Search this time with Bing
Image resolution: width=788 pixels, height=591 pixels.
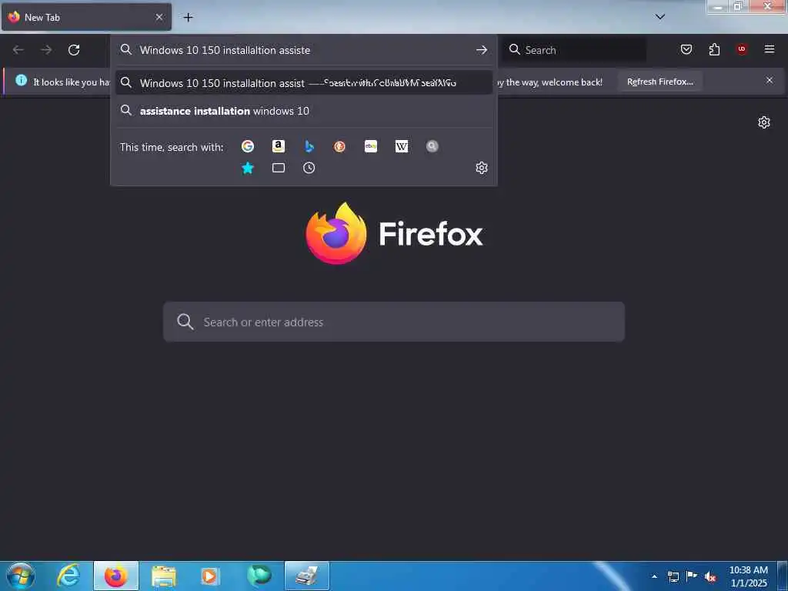click(309, 146)
